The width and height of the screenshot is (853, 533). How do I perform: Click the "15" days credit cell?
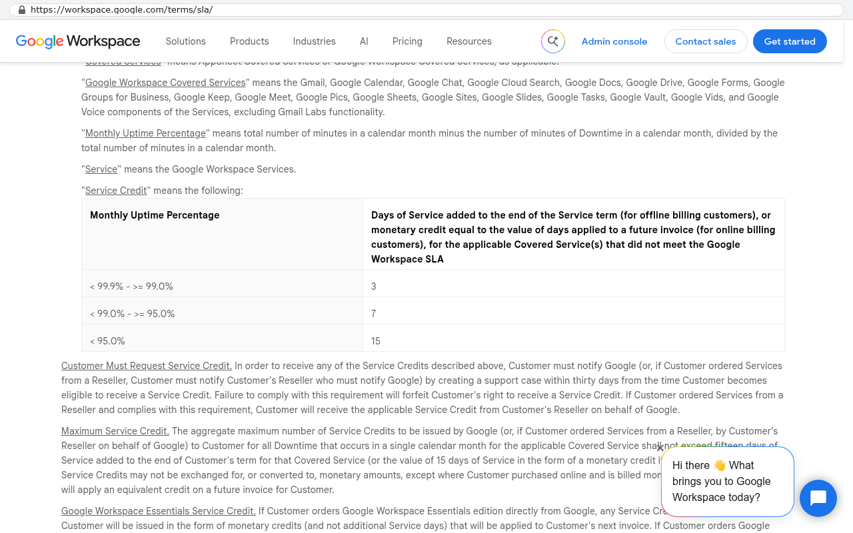coord(574,338)
